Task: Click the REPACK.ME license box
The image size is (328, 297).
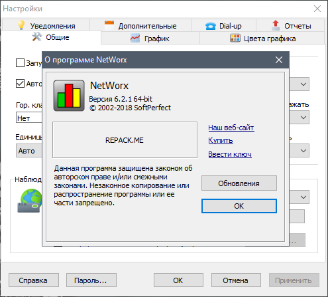Action: tap(125, 140)
